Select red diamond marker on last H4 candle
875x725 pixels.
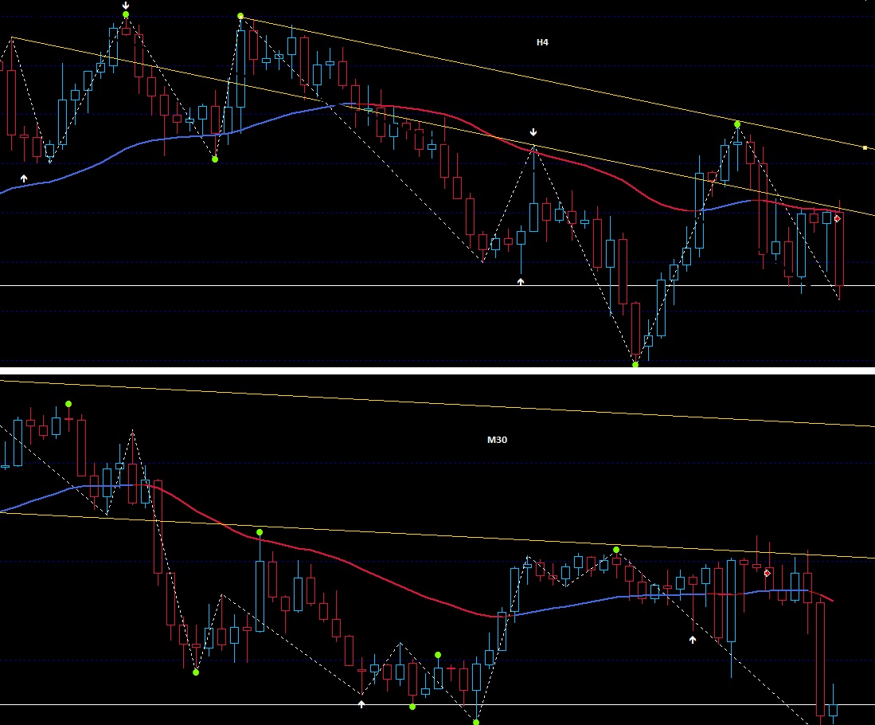pos(837,219)
